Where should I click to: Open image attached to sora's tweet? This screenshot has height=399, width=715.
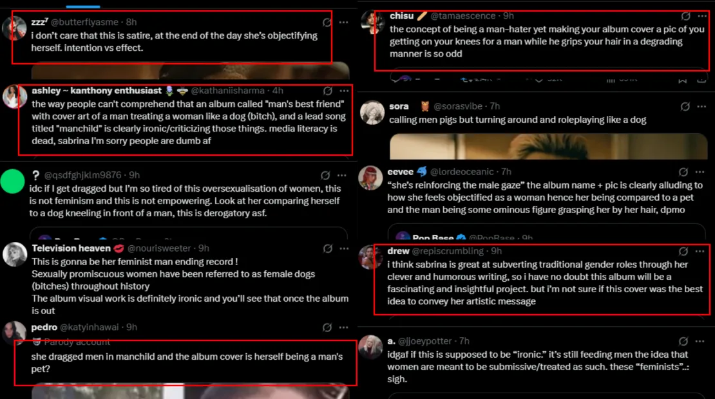(x=548, y=146)
